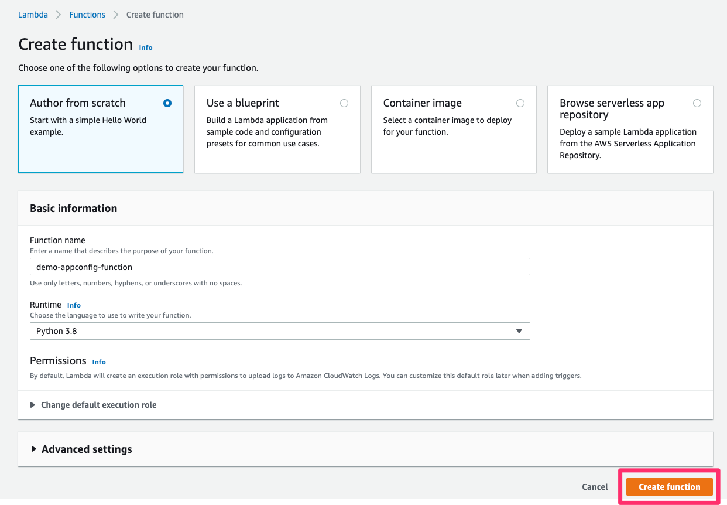
Task: Click the Function name input field
Action: [279, 267]
